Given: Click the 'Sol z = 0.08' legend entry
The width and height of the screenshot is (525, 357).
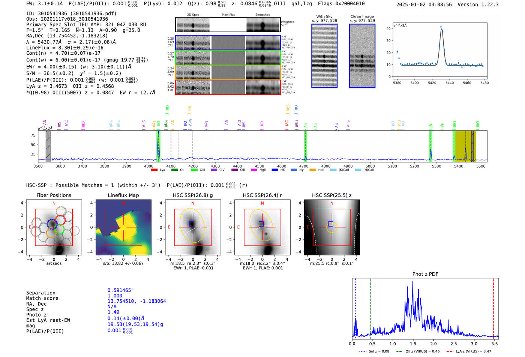Looking at the screenshot, I should [x=374, y=351].
